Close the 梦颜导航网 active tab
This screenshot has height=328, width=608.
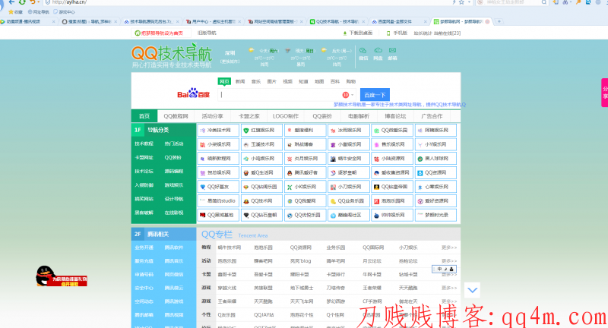click(487, 21)
